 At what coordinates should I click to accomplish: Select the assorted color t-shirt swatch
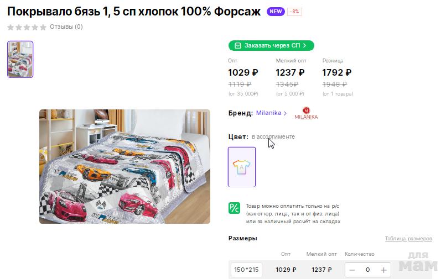point(242,167)
